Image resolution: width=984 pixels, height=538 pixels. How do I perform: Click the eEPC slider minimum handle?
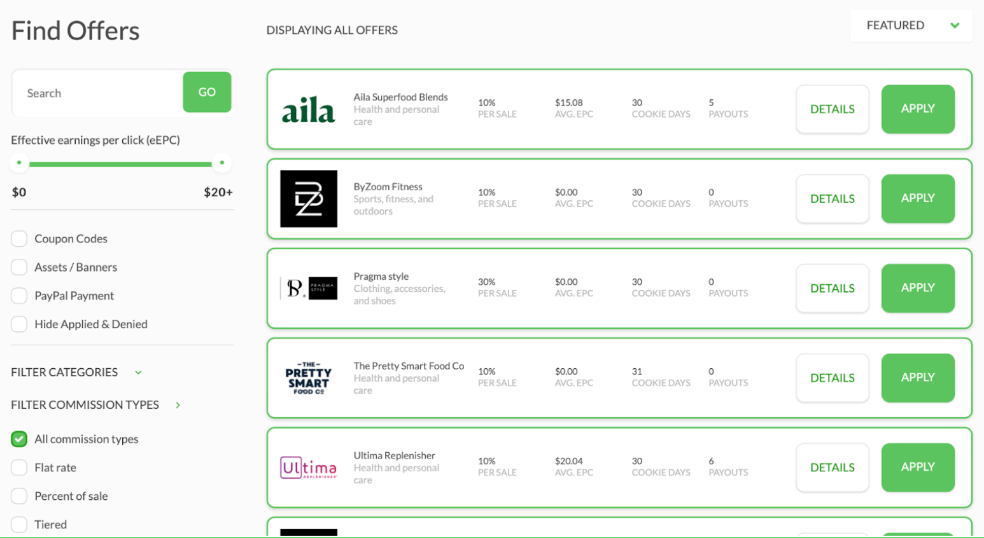pyautogui.click(x=19, y=163)
